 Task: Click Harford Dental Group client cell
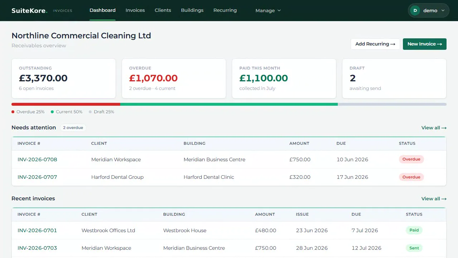pos(117,177)
